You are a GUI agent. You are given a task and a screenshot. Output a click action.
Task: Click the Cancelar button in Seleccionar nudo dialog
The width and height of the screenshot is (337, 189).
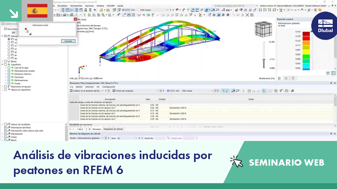[68, 41]
